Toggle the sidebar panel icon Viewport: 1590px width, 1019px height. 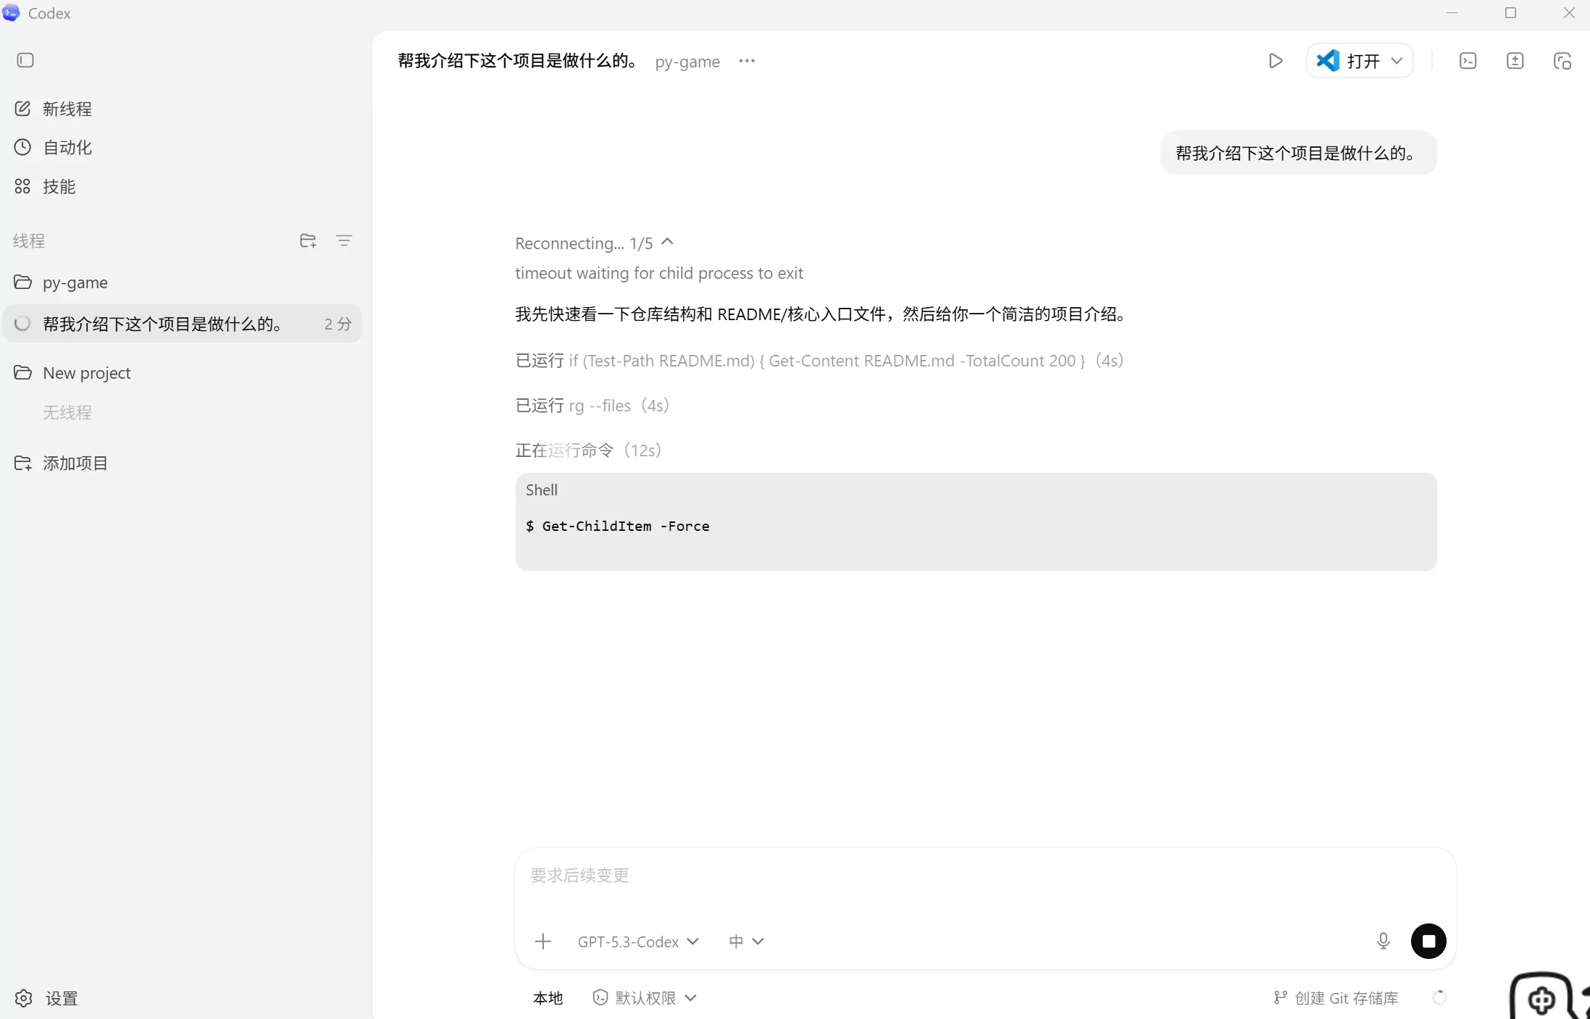25,60
